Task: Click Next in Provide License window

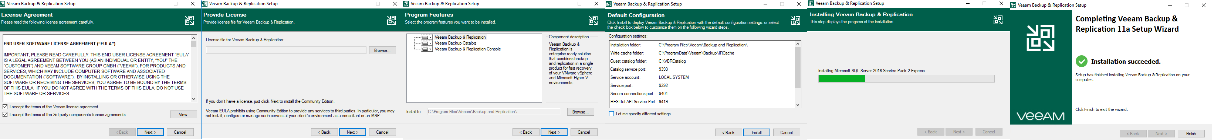Action: [352, 133]
